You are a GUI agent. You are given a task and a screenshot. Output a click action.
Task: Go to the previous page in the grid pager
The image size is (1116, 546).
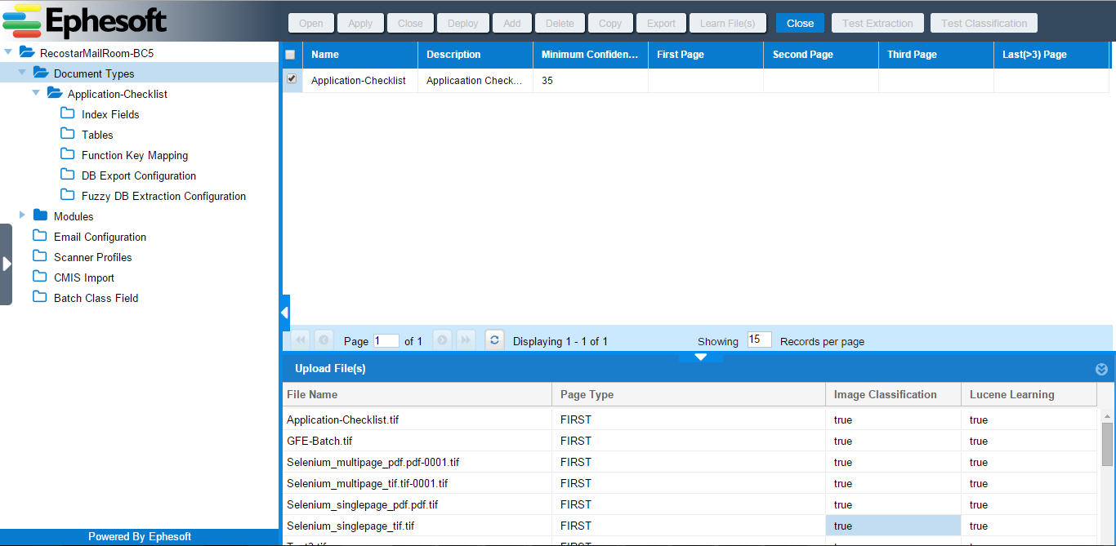[x=324, y=340]
